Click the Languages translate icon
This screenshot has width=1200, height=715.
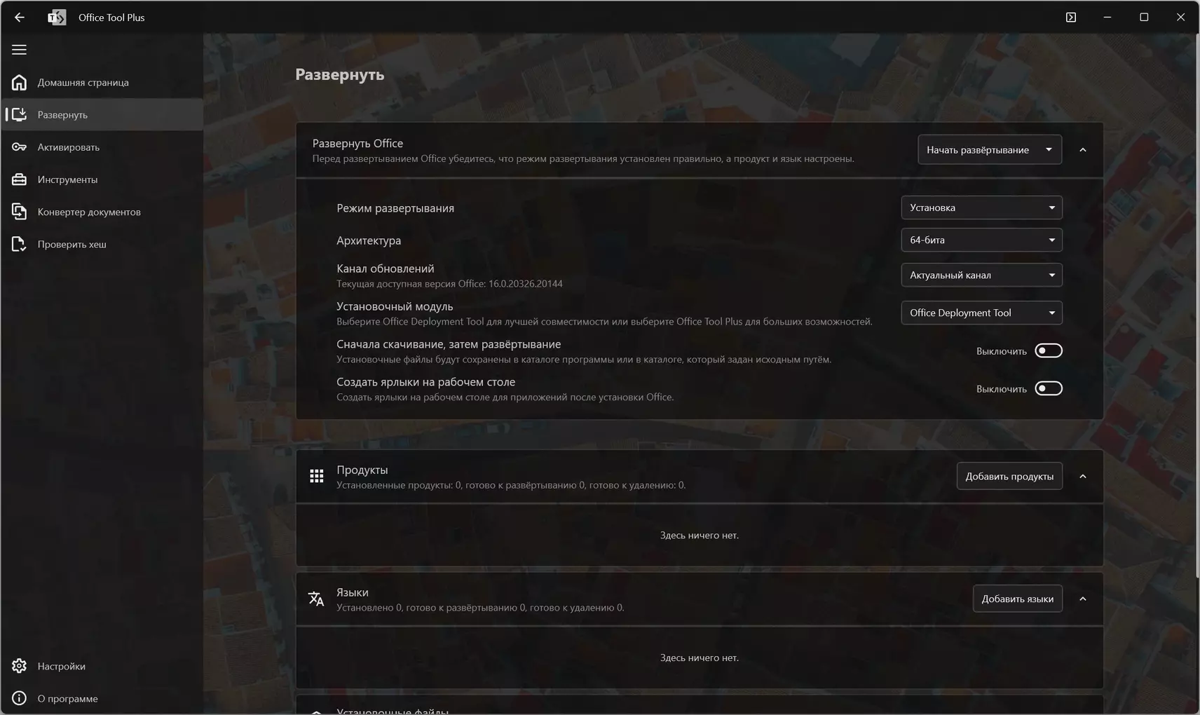316,599
